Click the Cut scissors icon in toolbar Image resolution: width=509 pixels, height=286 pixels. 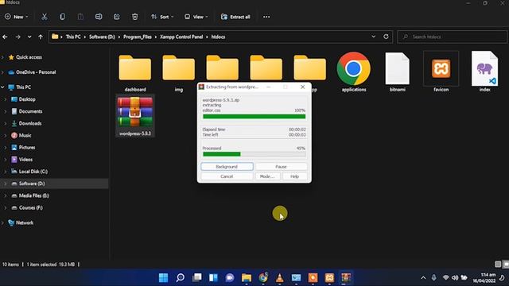pyautogui.click(x=45, y=17)
